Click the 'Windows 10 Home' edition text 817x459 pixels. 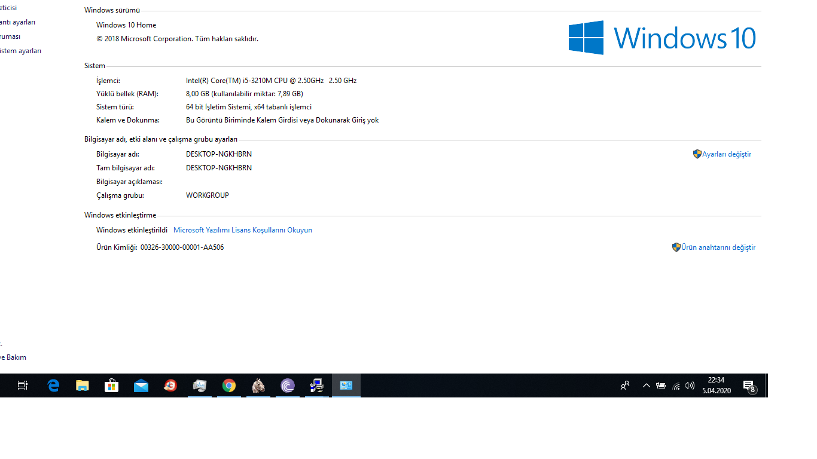click(x=126, y=25)
